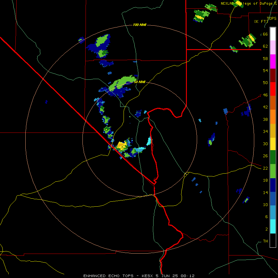Image resolution: width=278 pixels, height=278 pixels.
Task: Select the medium blue legend swatch
Action: pos(273,199)
